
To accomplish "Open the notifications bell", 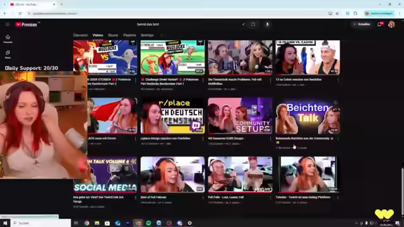I will coord(380,24).
